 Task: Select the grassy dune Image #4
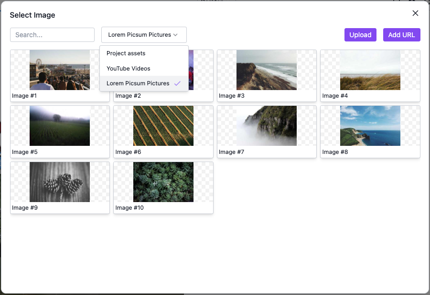point(370,70)
